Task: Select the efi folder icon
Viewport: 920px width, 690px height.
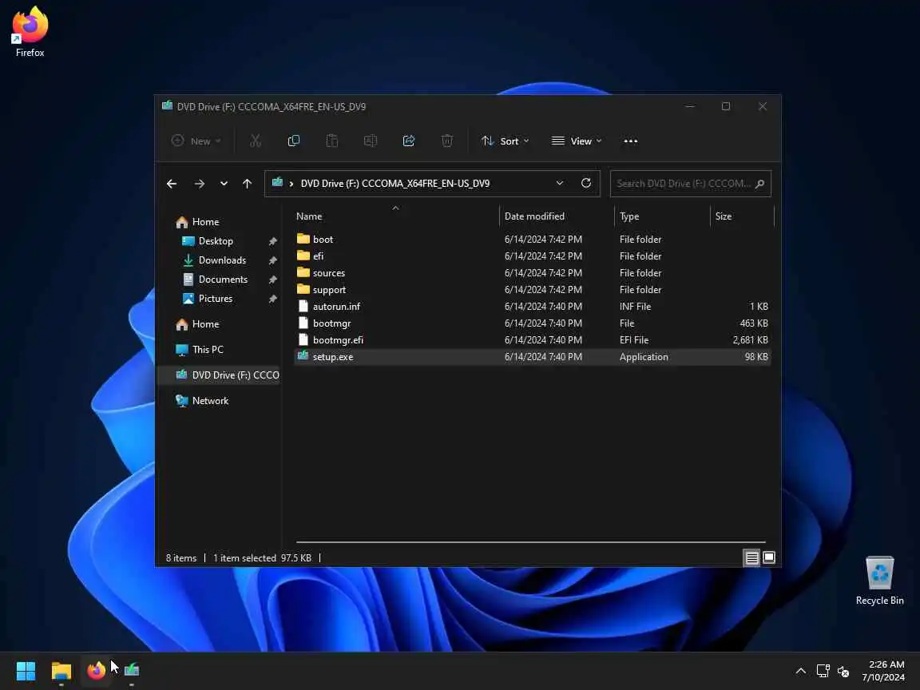Action: coord(303,256)
